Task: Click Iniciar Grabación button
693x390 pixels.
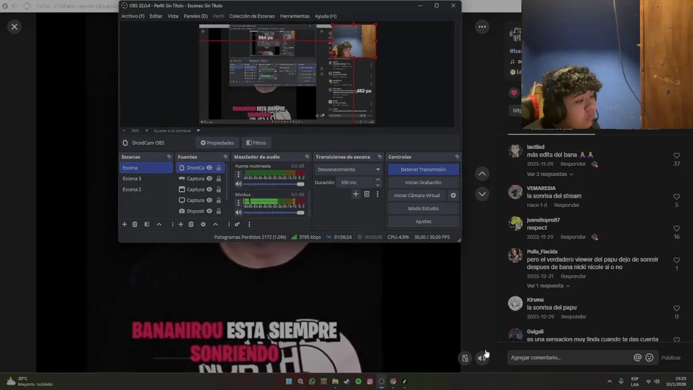Action: pyautogui.click(x=423, y=183)
